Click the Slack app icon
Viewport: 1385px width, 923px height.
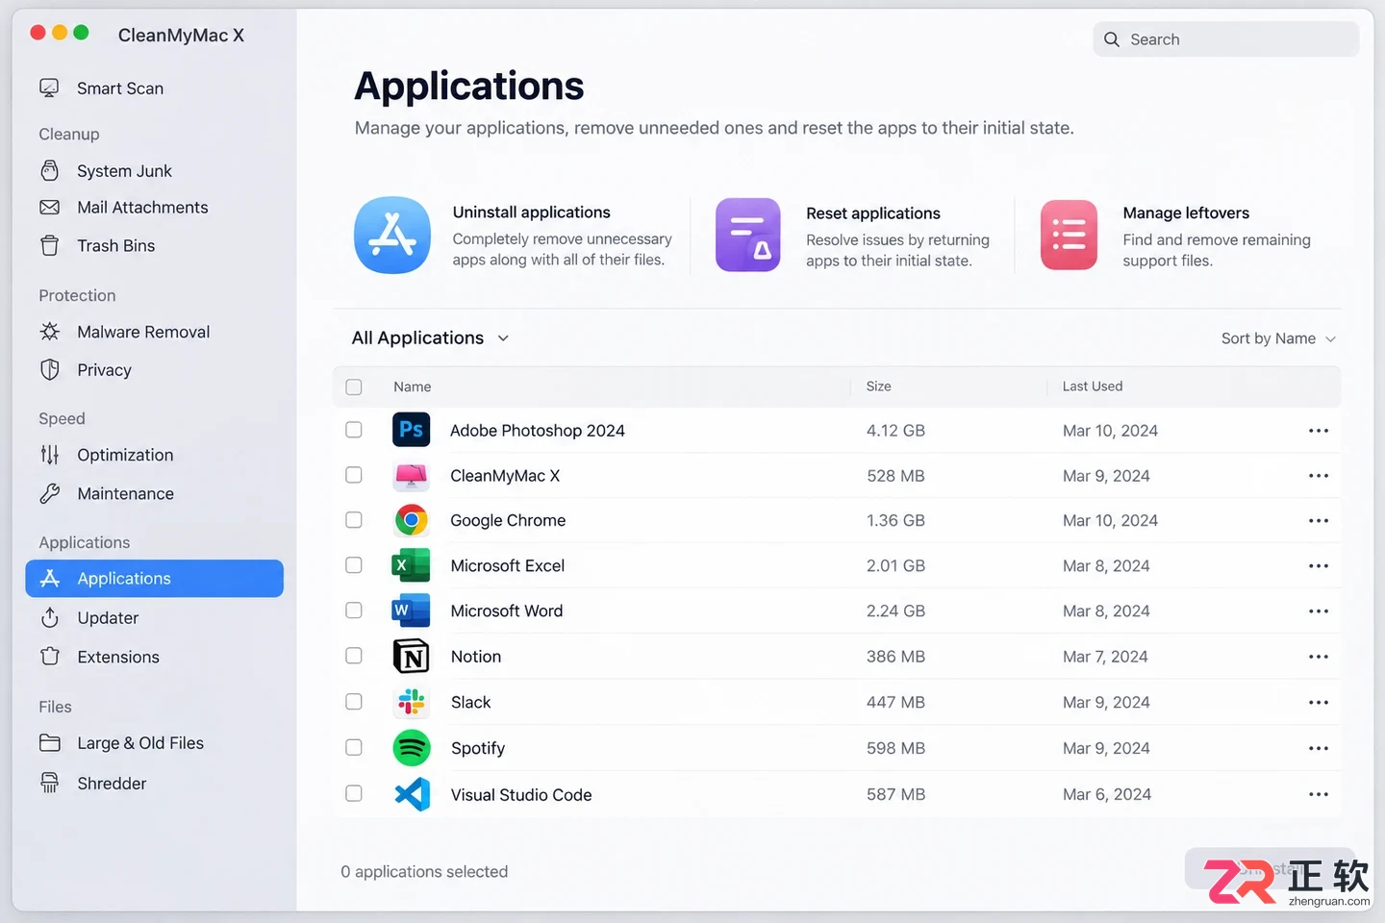coord(411,702)
